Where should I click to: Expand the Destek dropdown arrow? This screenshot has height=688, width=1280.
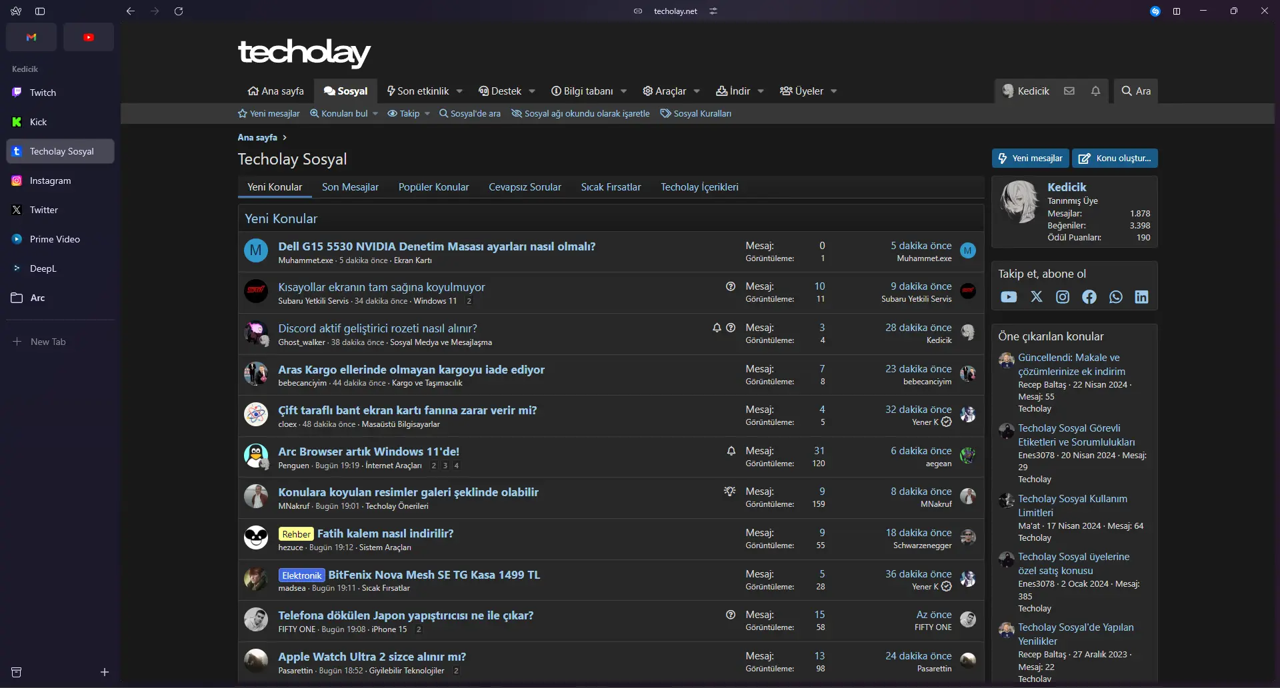tap(532, 91)
